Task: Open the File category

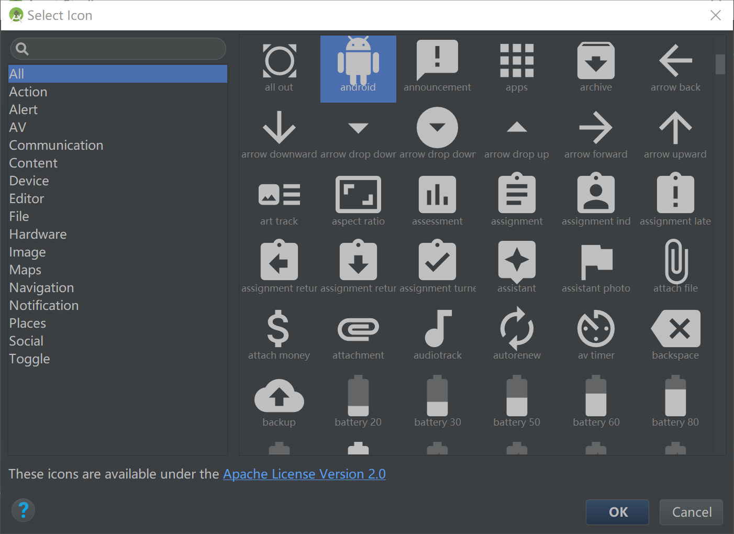Action: (x=118, y=216)
